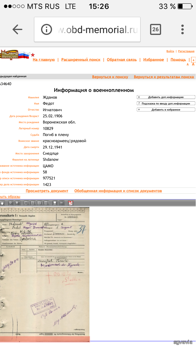Screen dimensions: 196x348
Task: Export the document as PDF
Action: point(70,203)
